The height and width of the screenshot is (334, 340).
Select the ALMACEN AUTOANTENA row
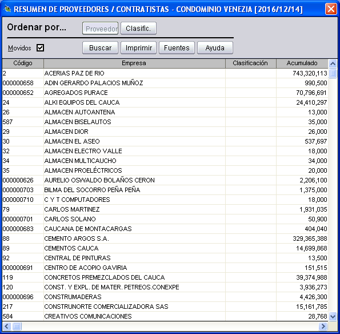pos(165,112)
